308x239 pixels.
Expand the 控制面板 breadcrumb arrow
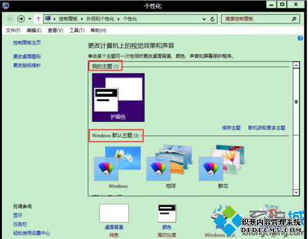(x=82, y=19)
